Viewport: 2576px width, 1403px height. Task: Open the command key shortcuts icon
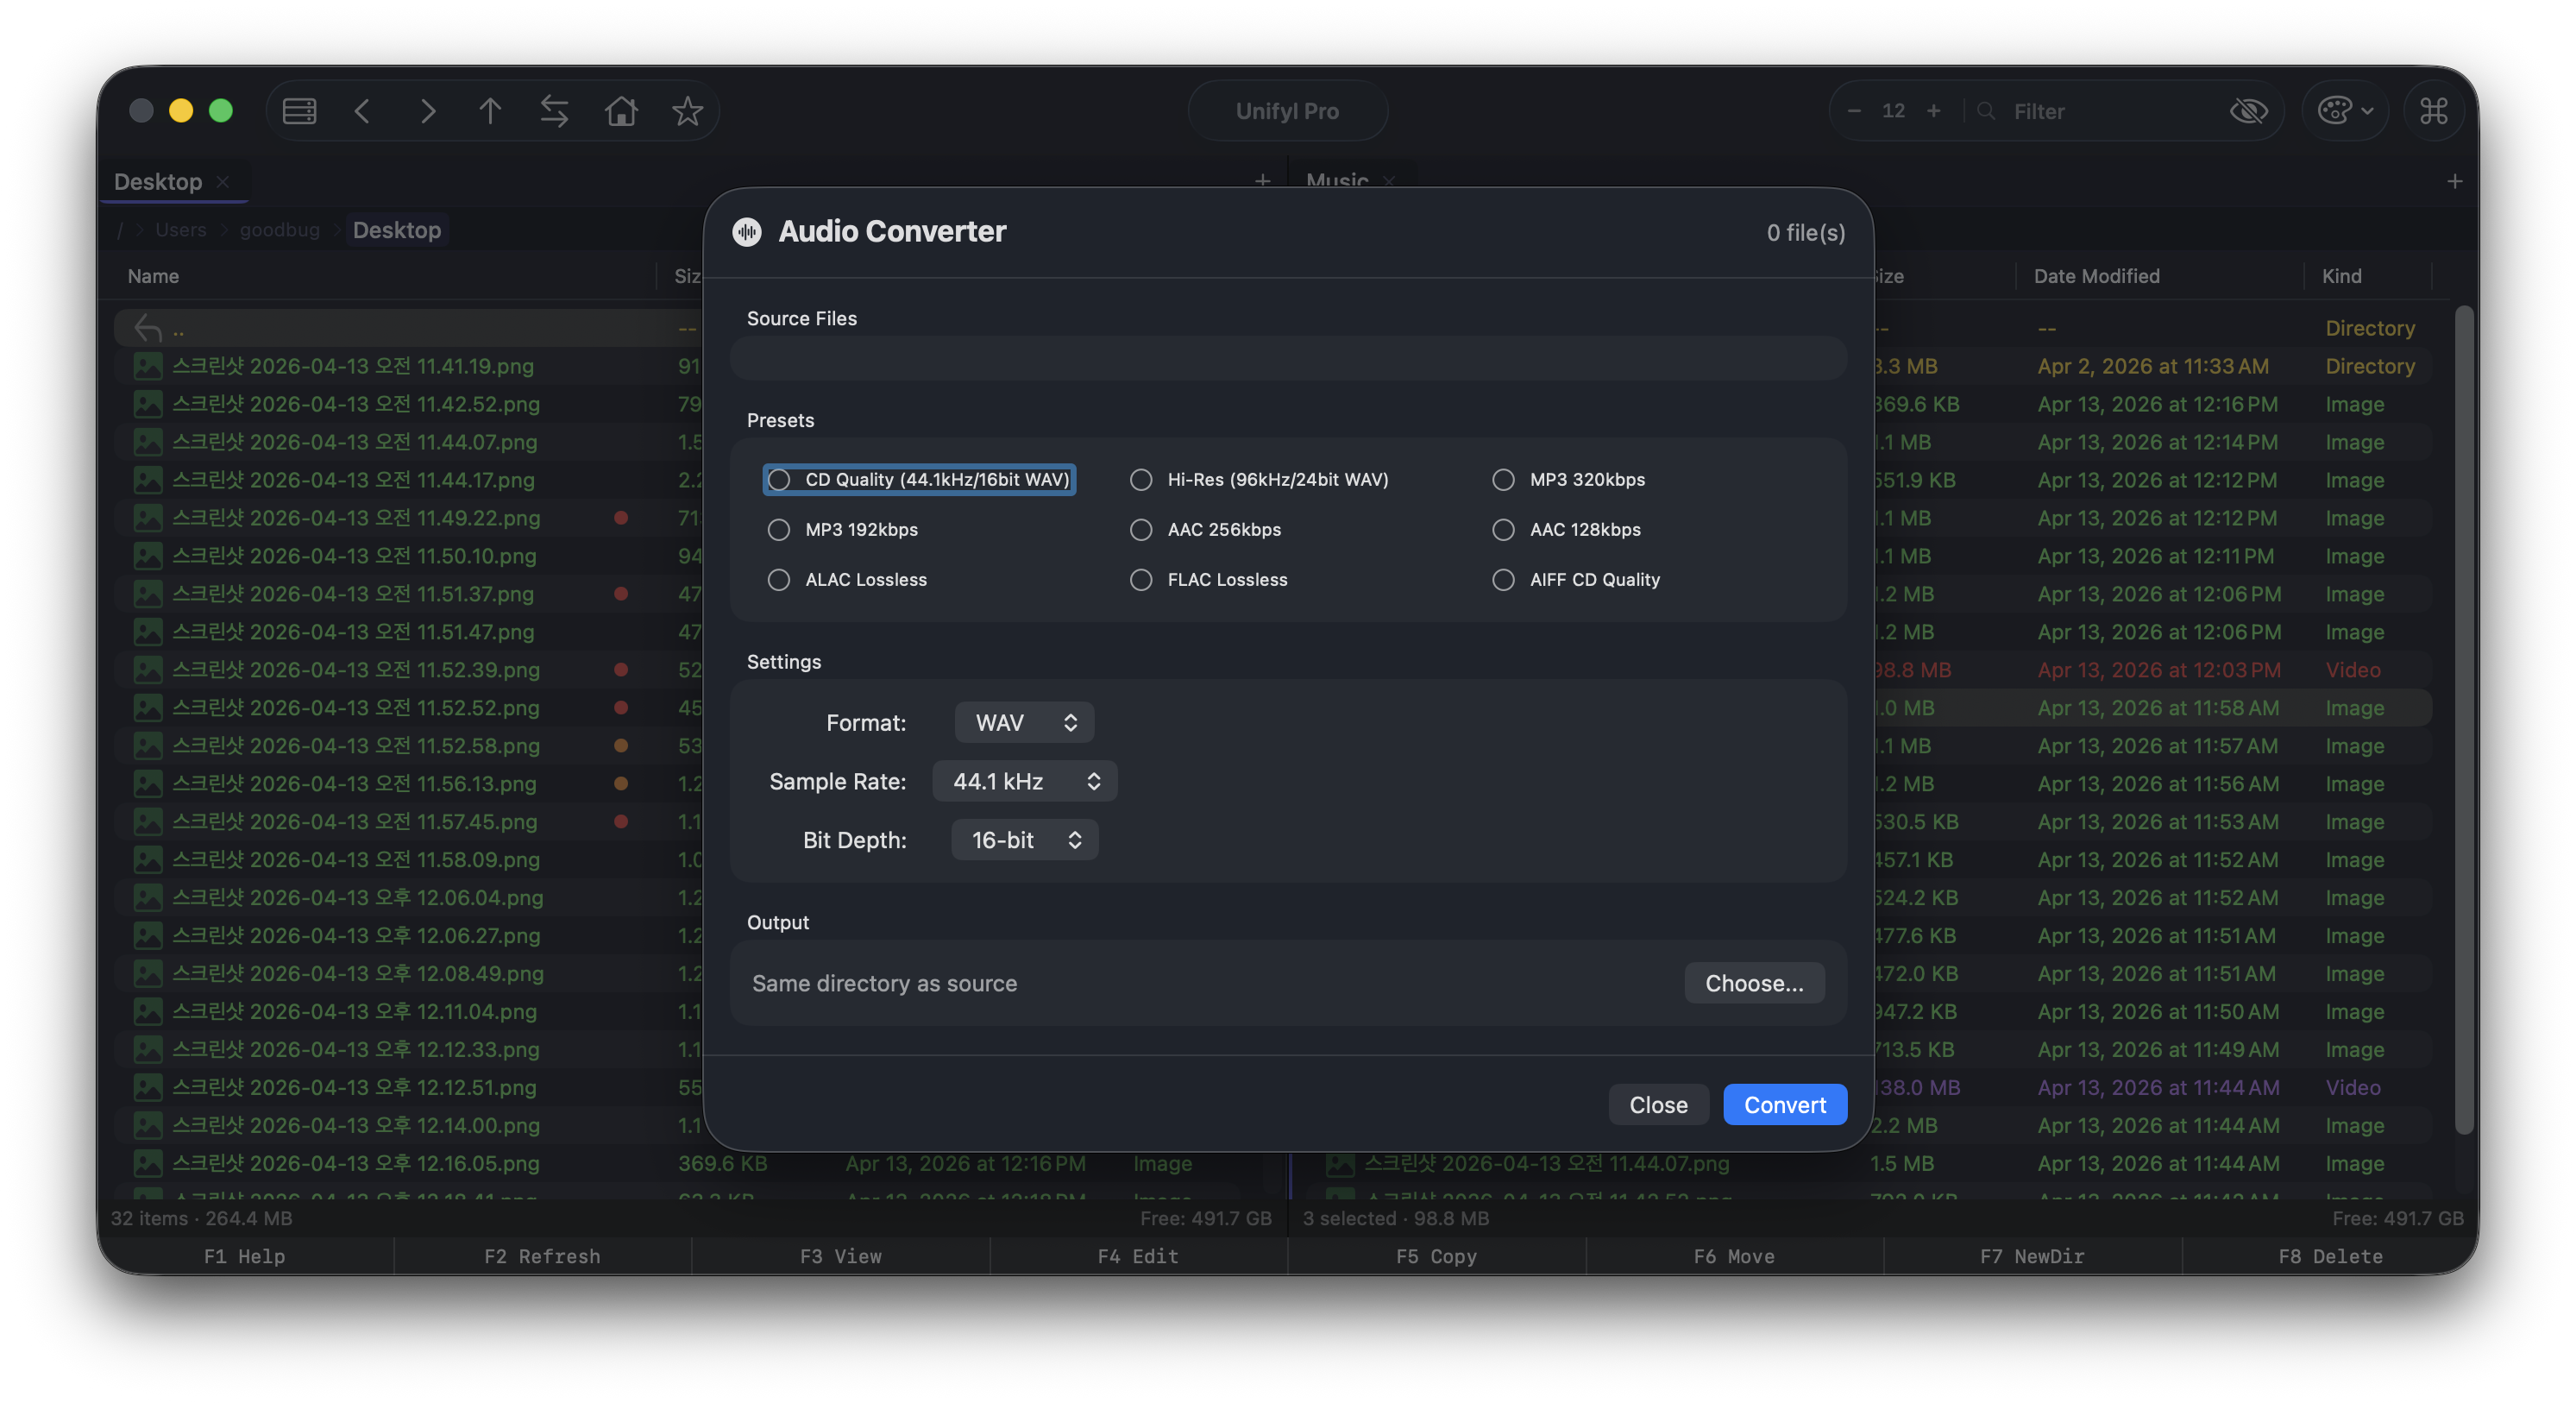click(2433, 111)
